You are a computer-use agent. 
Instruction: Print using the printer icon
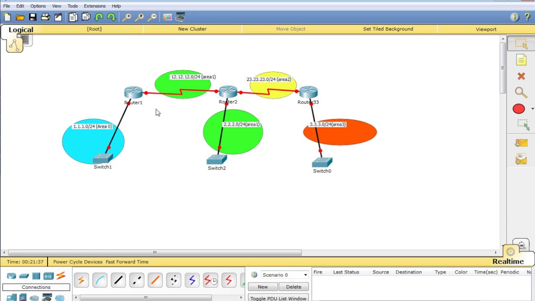[x=46, y=17]
